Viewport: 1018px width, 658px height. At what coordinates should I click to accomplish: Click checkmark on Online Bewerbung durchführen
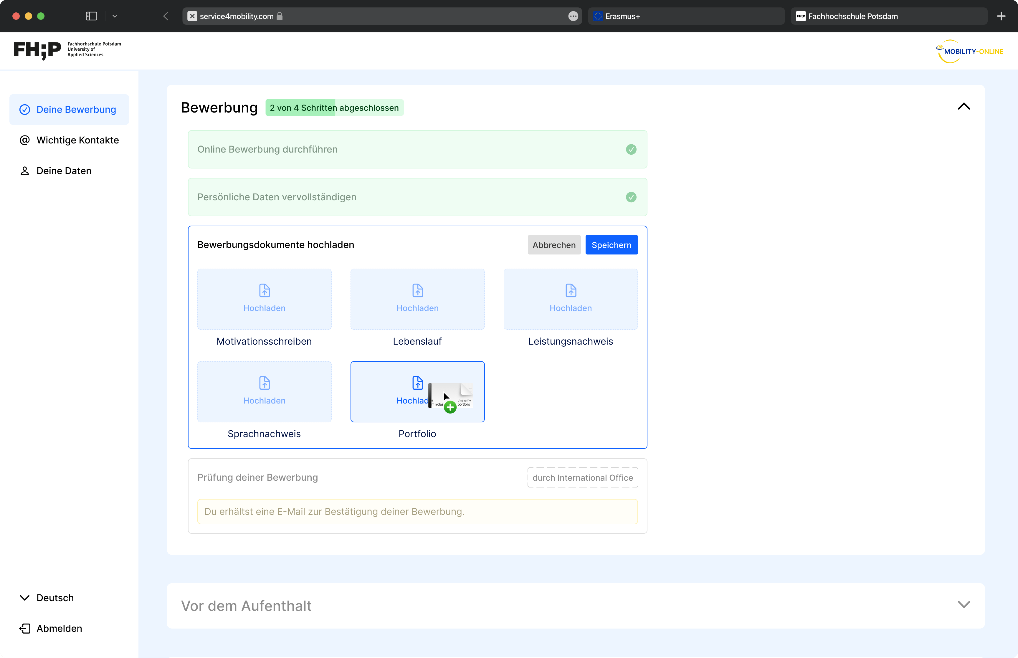coord(631,149)
